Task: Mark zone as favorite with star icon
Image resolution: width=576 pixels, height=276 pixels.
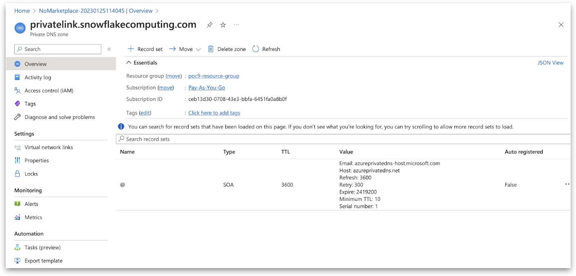Action: (x=223, y=25)
